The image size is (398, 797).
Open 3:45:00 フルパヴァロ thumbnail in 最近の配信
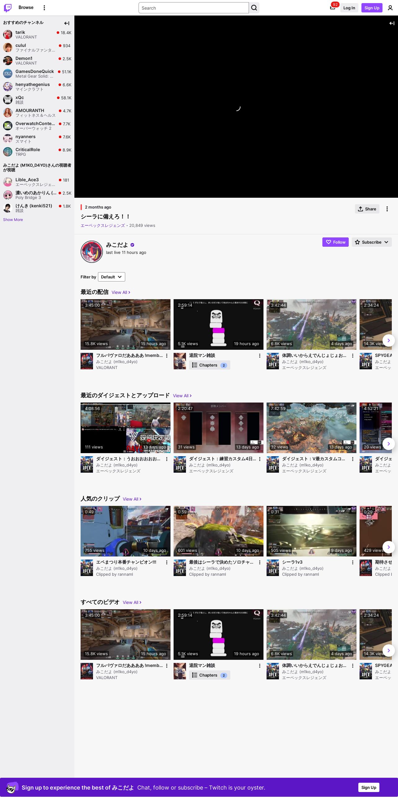coord(126,324)
